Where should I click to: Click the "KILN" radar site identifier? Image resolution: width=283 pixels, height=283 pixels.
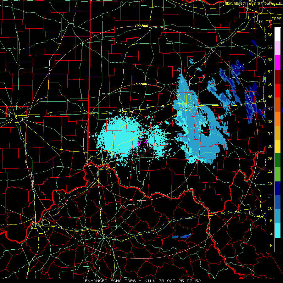pyautogui.click(x=151, y=281)
